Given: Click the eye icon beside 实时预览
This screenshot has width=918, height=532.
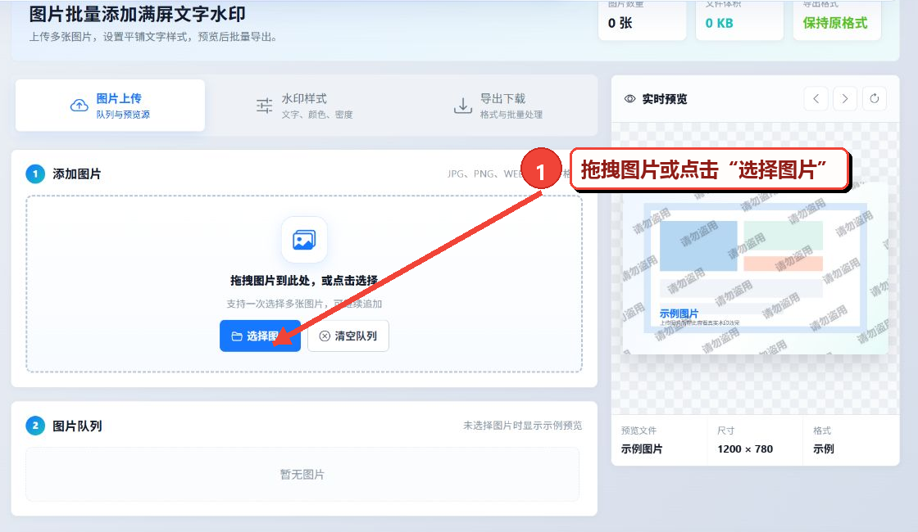Looking at the screenshot, I should (630, 99).
